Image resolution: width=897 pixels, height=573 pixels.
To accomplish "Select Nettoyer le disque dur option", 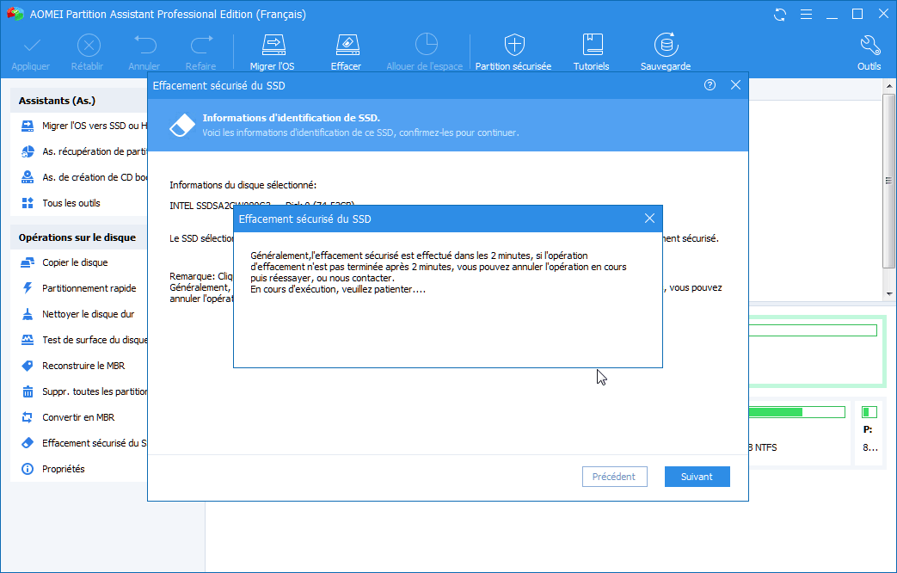I will (77, 314).
